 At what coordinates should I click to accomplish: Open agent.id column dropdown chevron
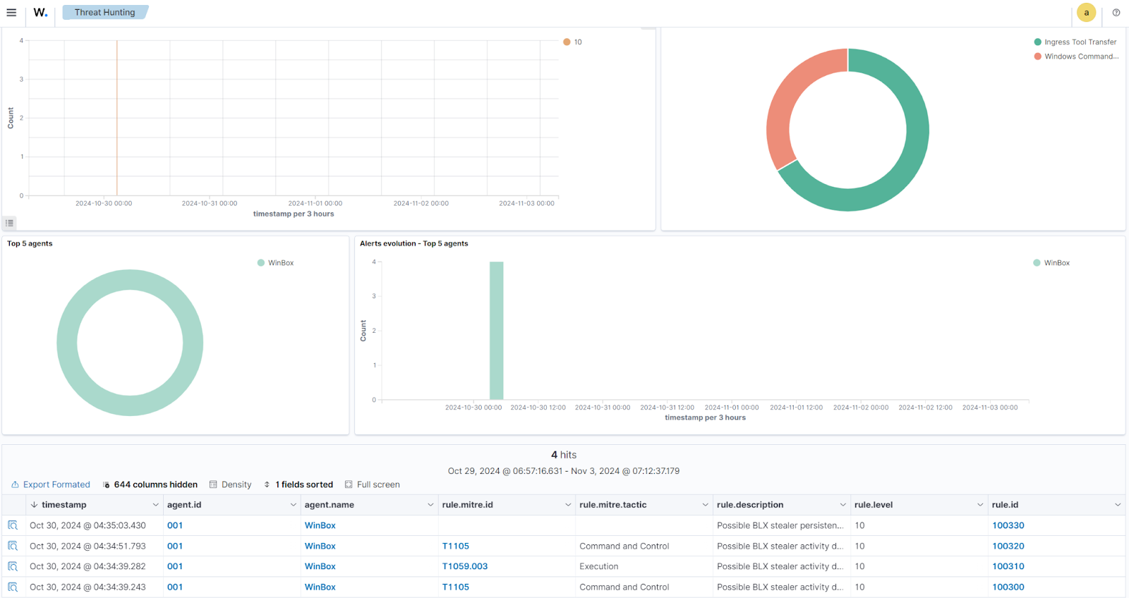[x=293, y=505]
